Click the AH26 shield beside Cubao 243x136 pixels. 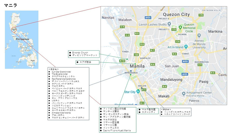pyautogui.click(x=185, y=61)
